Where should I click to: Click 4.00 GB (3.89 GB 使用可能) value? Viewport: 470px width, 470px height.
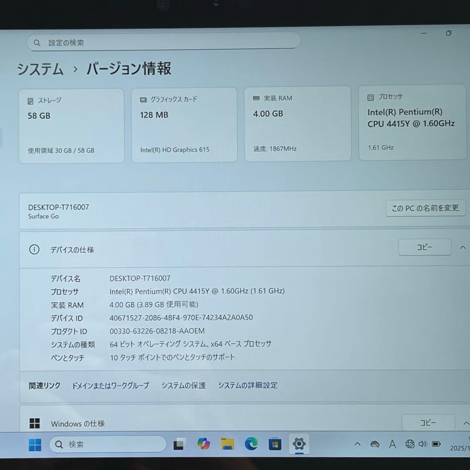click(x=154, y=305)
